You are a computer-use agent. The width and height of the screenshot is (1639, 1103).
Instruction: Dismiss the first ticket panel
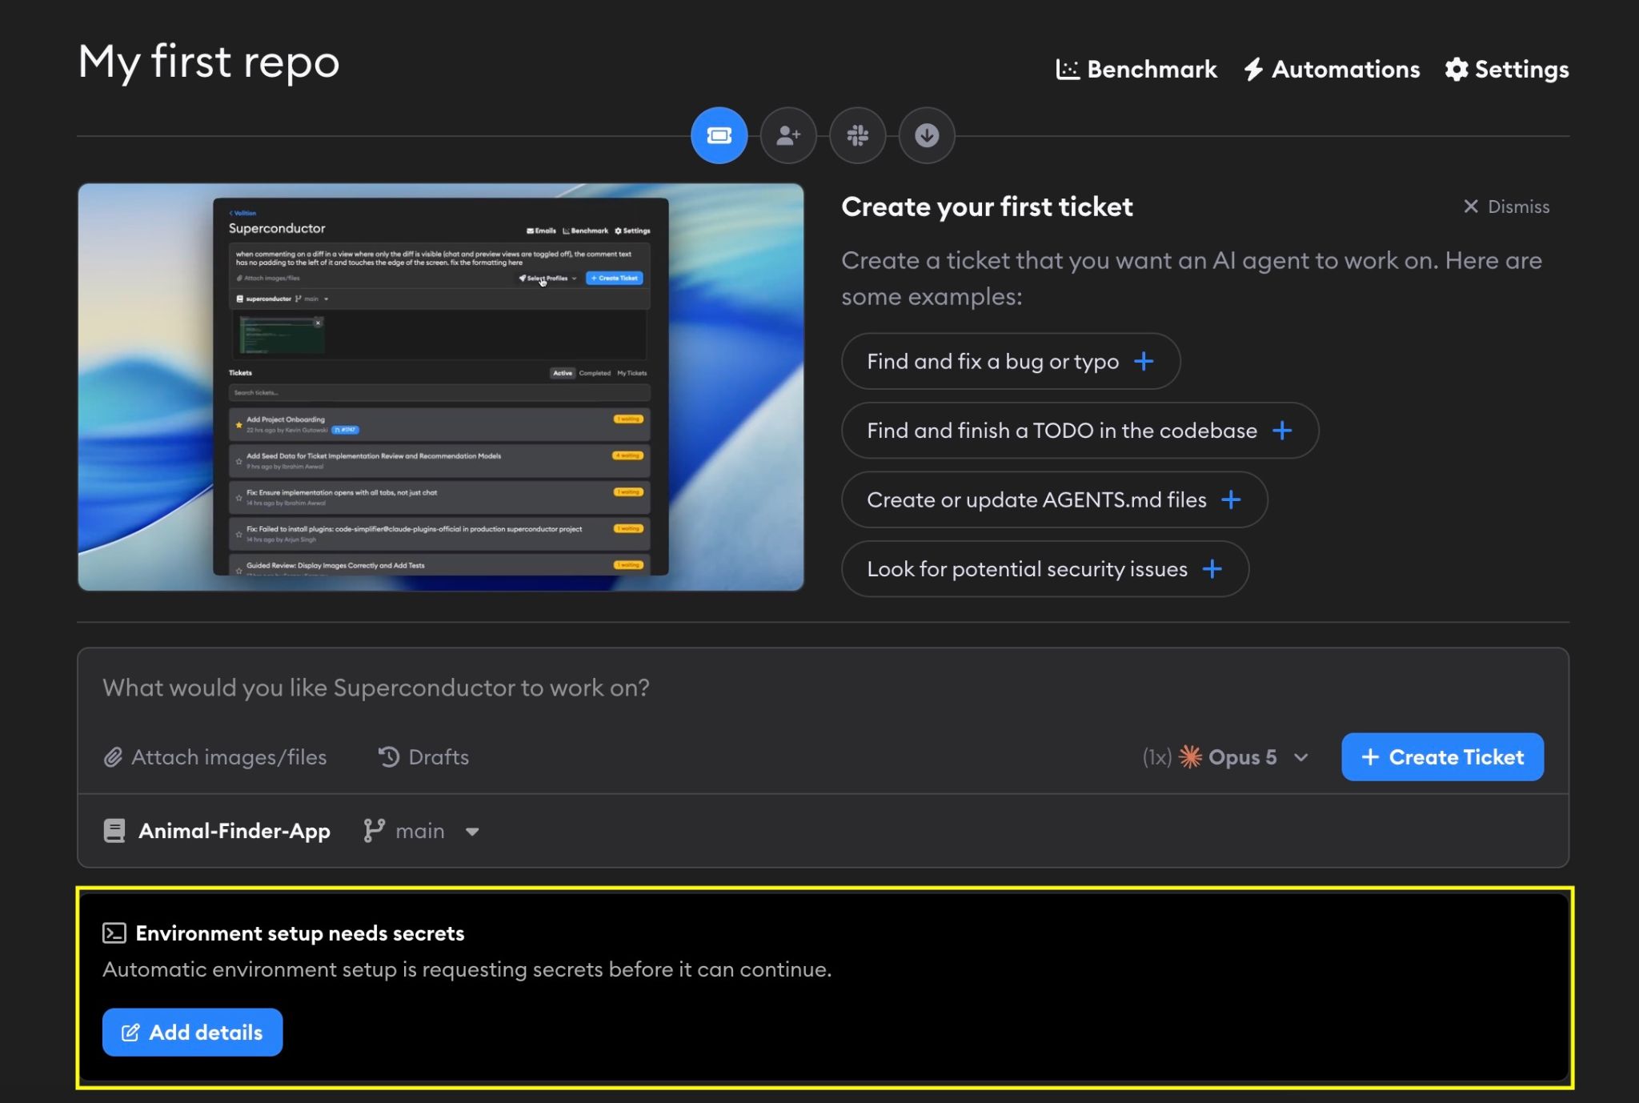pyautogui.click(x=1506, y=207)
